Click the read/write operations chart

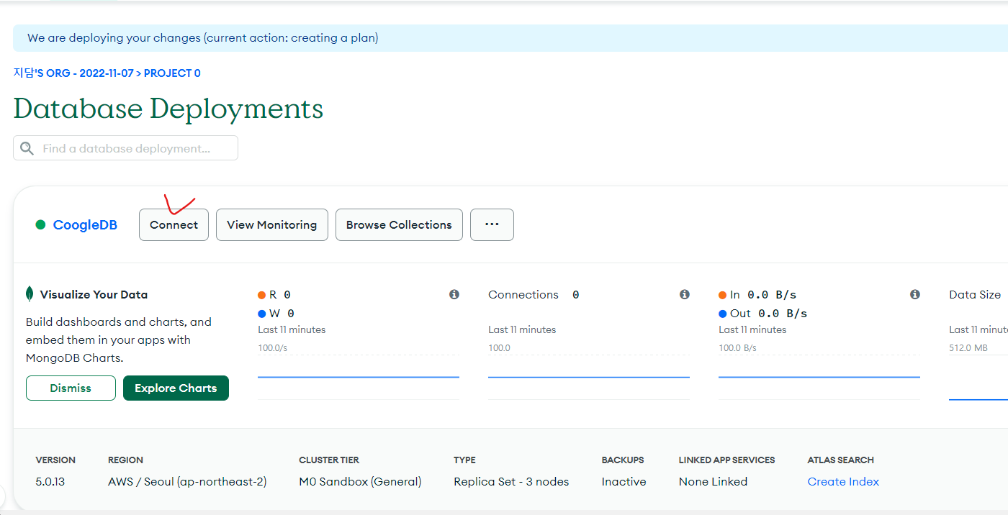click(359, 376)
